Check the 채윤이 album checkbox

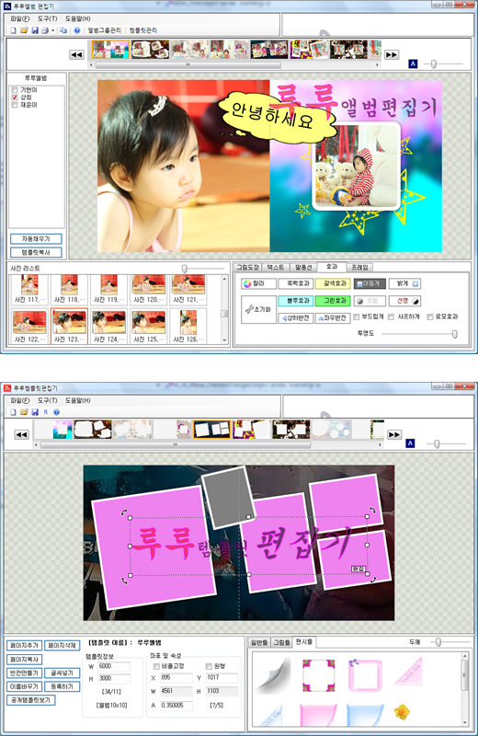tap(15, 105)
